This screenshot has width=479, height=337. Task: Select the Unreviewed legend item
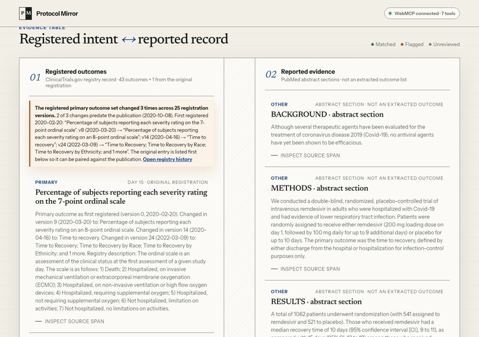pos(444,45)
